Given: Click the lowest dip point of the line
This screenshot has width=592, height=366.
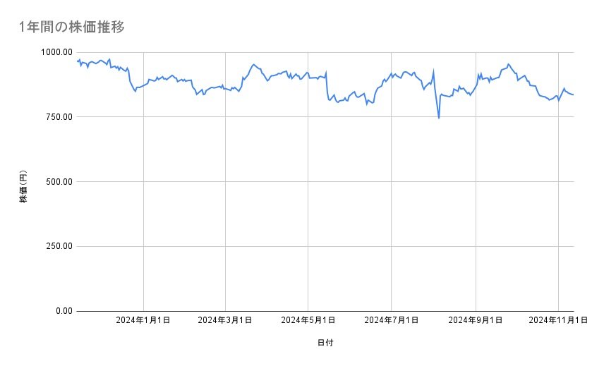Looking at the screenshot, I should [x=439, y=118].
